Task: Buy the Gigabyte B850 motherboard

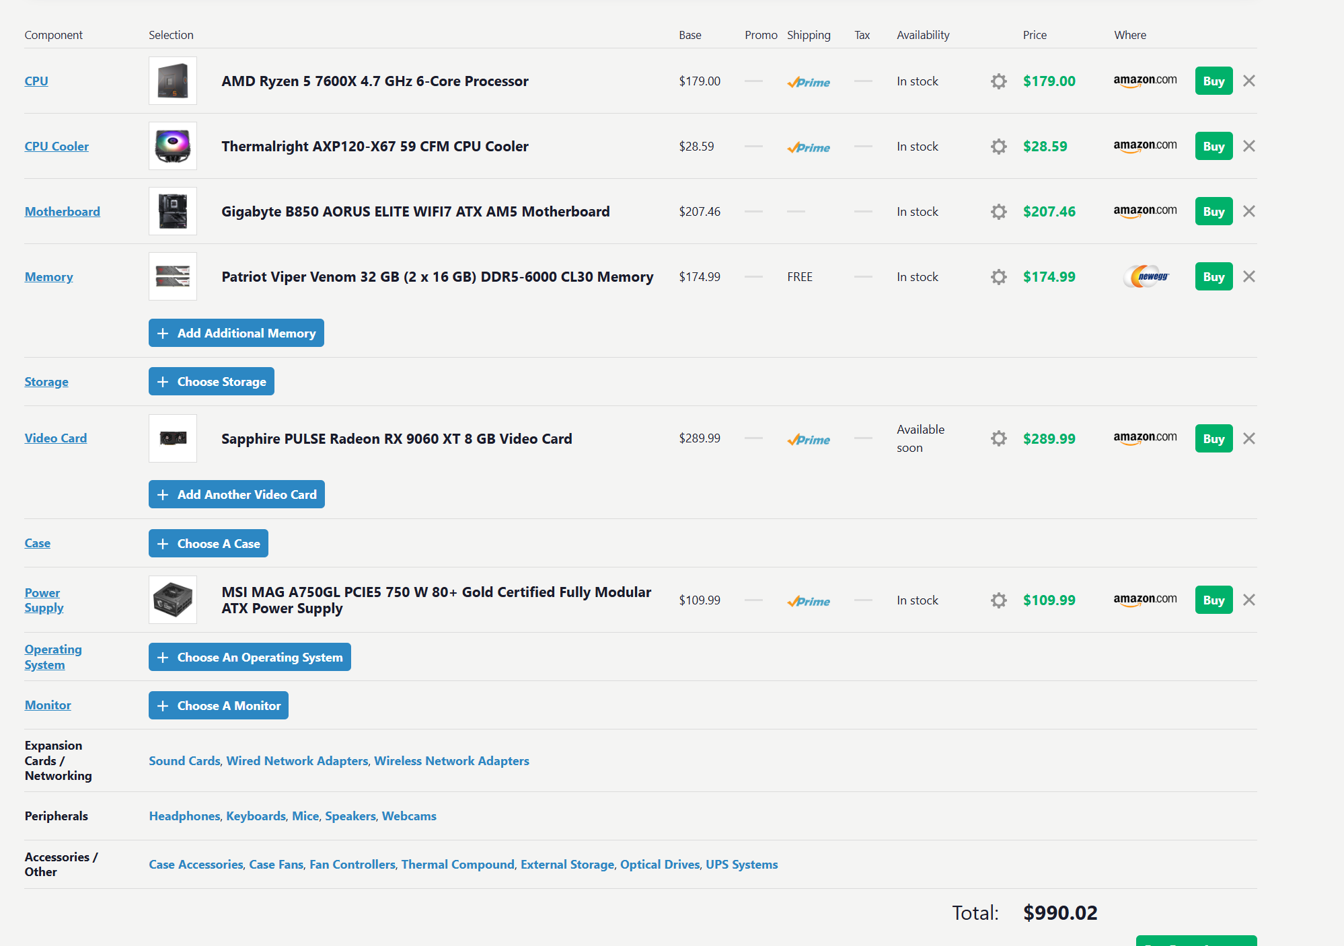Action: click(x=1214, y=211)
